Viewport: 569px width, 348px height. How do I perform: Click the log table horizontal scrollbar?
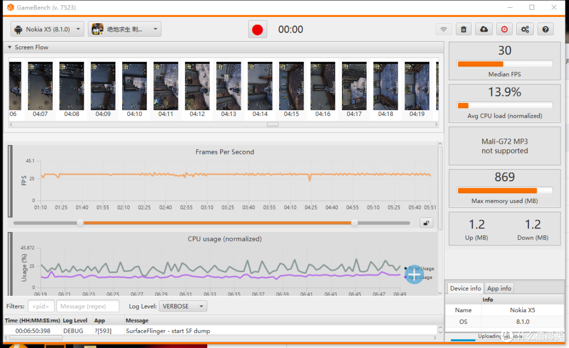click(x=36, y=338)
